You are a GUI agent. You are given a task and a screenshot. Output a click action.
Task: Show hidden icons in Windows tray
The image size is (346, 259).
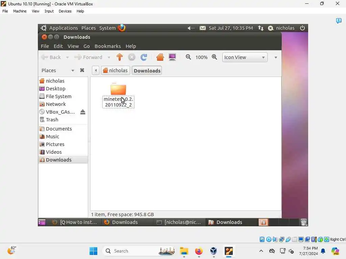(261, 251)
